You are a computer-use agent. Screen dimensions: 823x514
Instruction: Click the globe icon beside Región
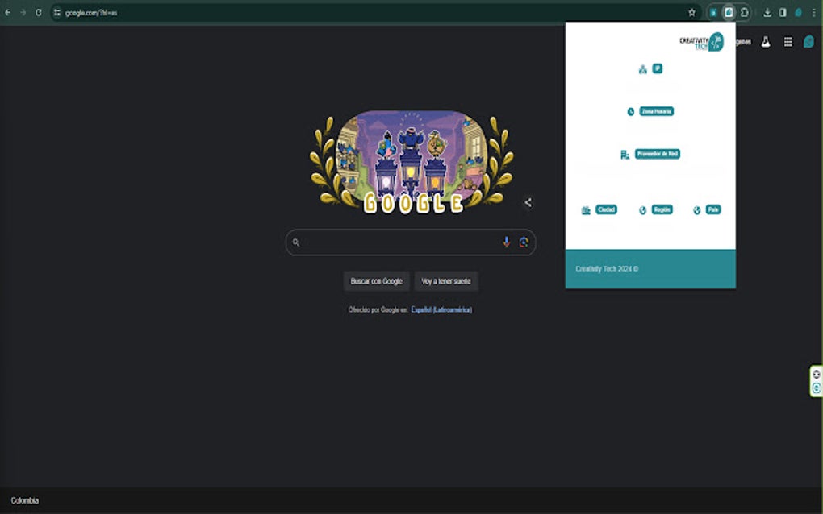coord(642,209)
